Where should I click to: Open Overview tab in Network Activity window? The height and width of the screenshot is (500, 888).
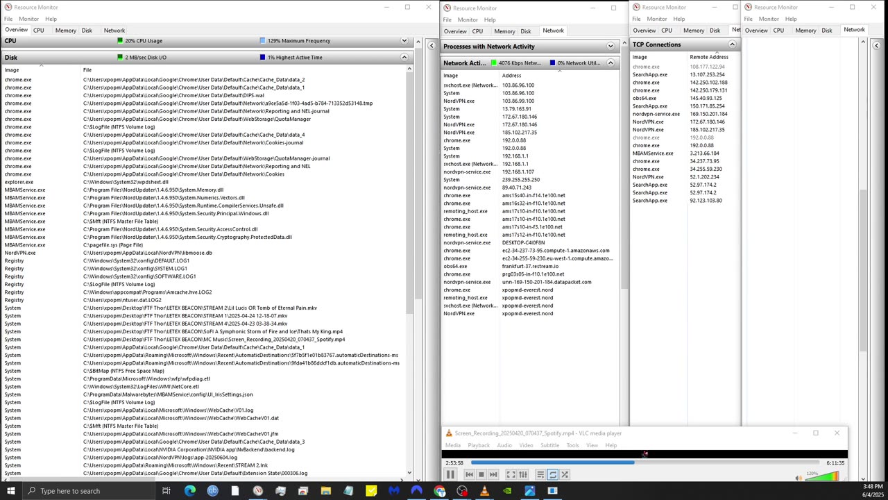(455, 31)
